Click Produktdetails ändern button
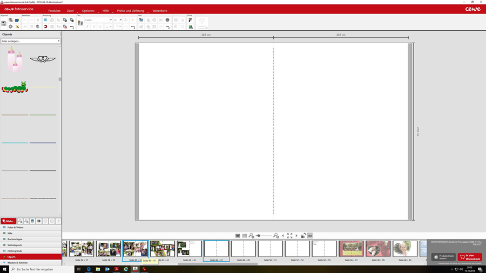The height and width of the screenshot is (273, 486). 443,257
